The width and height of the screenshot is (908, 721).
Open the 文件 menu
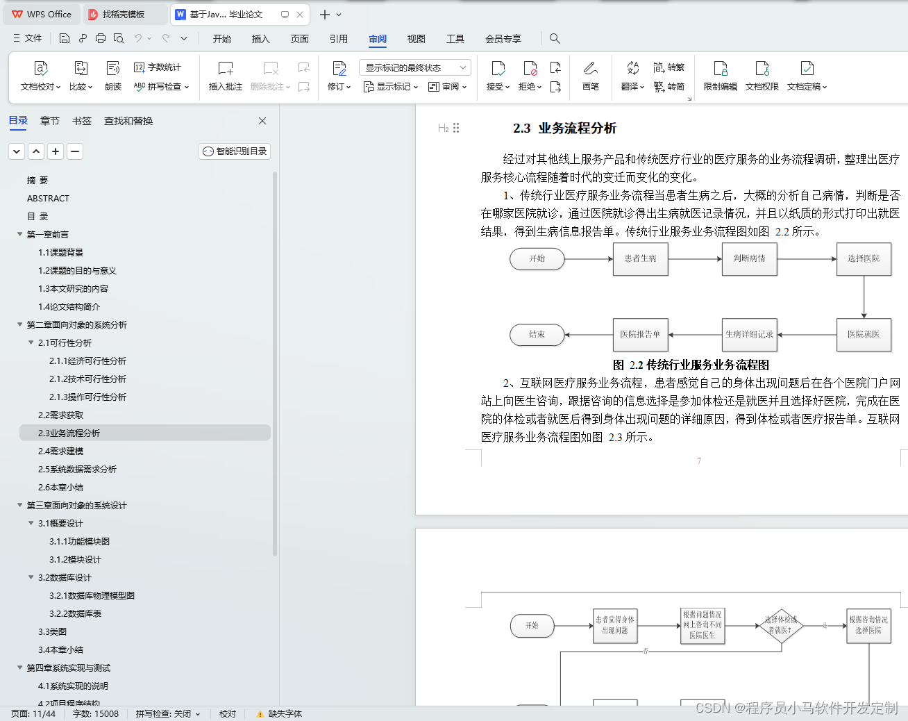[x=28, y=38]
